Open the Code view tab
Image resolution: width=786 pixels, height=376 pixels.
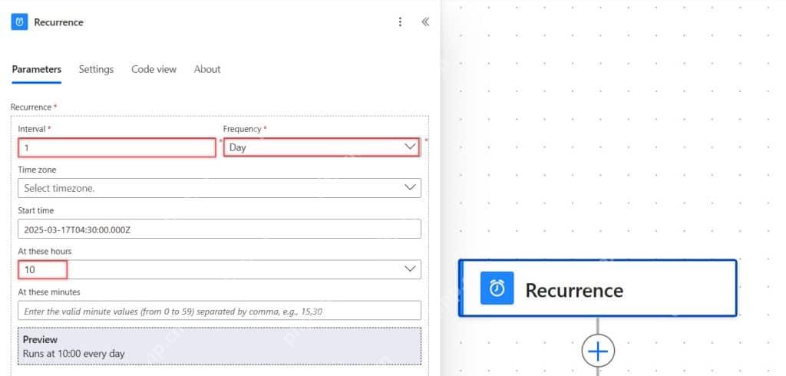[x=154, y=69]
